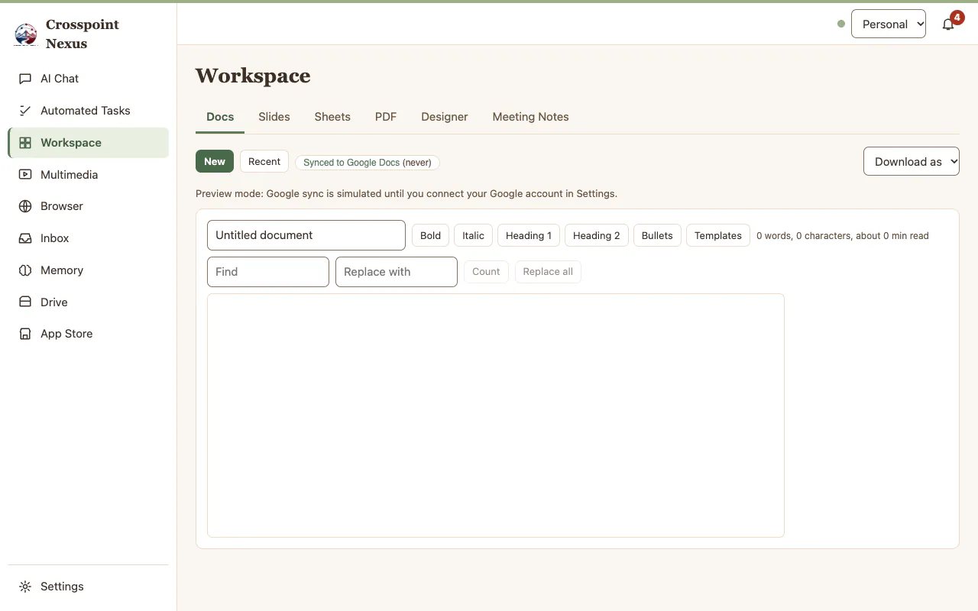The image size is (978, 611).
Task: Focus the Find input field
Action: click(268, 272)
